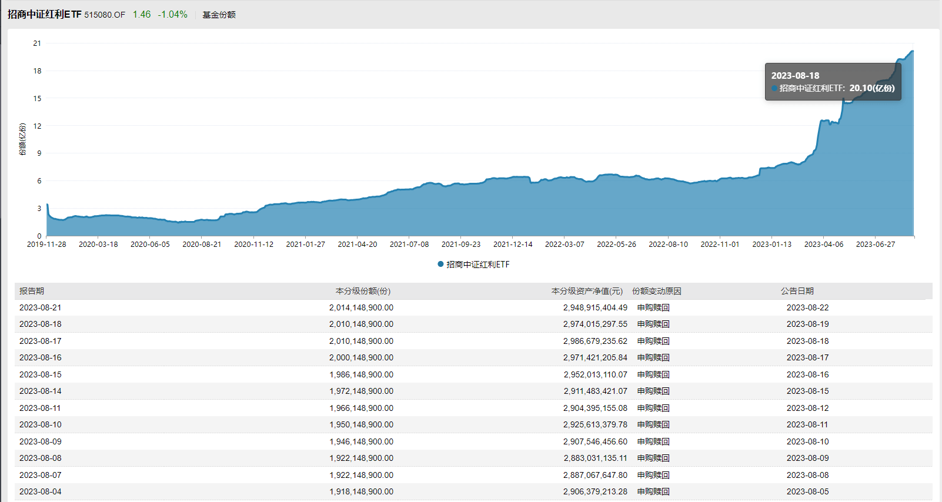Select the 2023-08-04 report row
The image size is (942, 502).
click(x=40, y=491)
